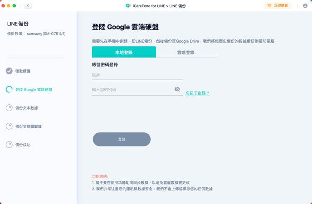This screenshot has height=204, width=312.
Task: Click the 備份成功 step circle icon
Action: [x=9, y=145]
